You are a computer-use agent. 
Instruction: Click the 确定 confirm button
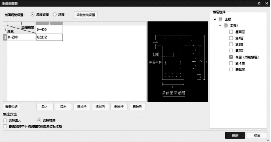pos(235,136)
